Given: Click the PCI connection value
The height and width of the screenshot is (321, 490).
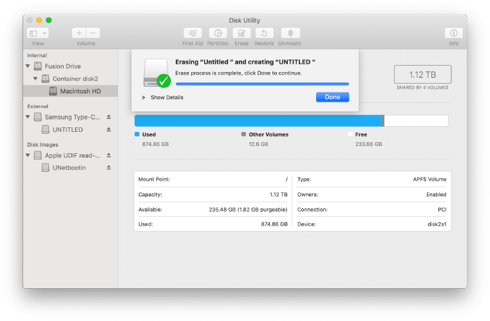Looking at the screenshot, I should coord(442,210).
